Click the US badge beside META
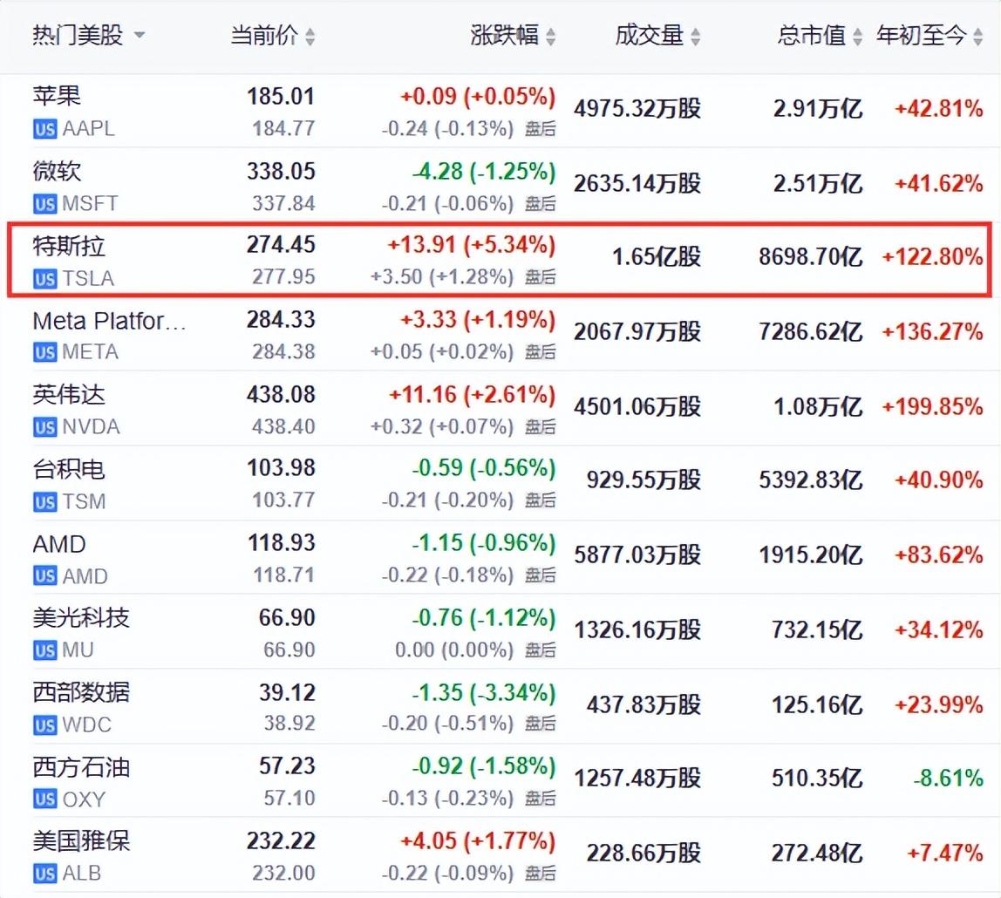This screenshot has width=1001, height=898. [x=44, y=352]
